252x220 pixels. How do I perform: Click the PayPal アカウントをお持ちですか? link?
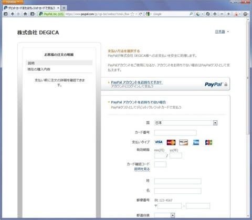pos(136,82)
